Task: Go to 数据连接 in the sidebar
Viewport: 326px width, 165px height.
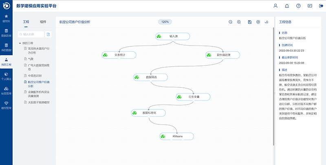Action: [6, 33]
